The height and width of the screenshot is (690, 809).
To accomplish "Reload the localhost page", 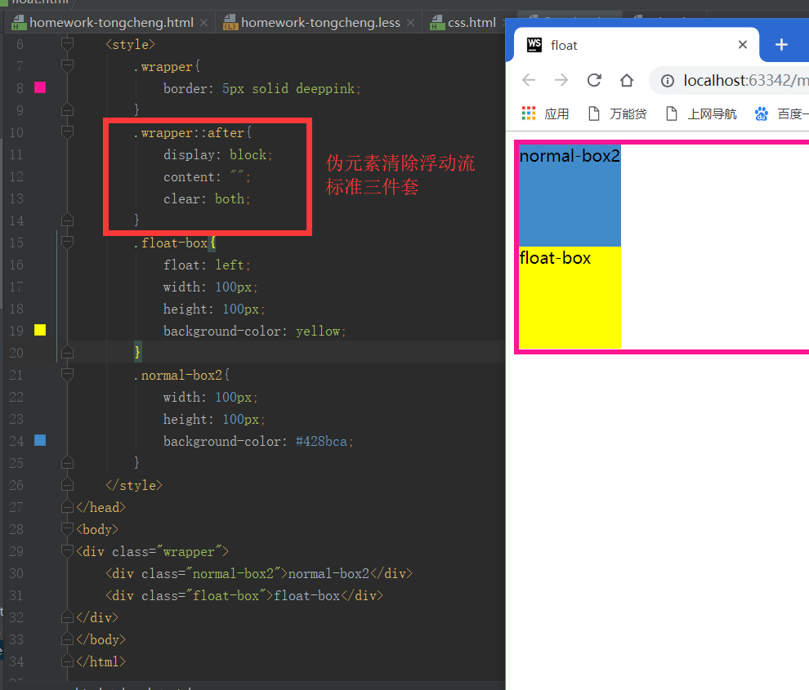I will (x=594, y=80).
